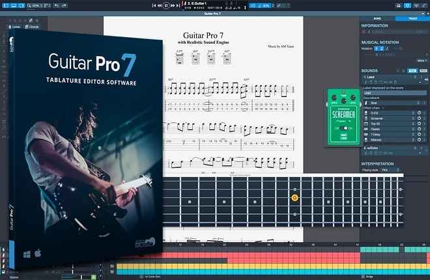Image resolution: width=430 pixels, height=280 pixels.
Task: Switch to the Track tab
Action: coord(412,20)
